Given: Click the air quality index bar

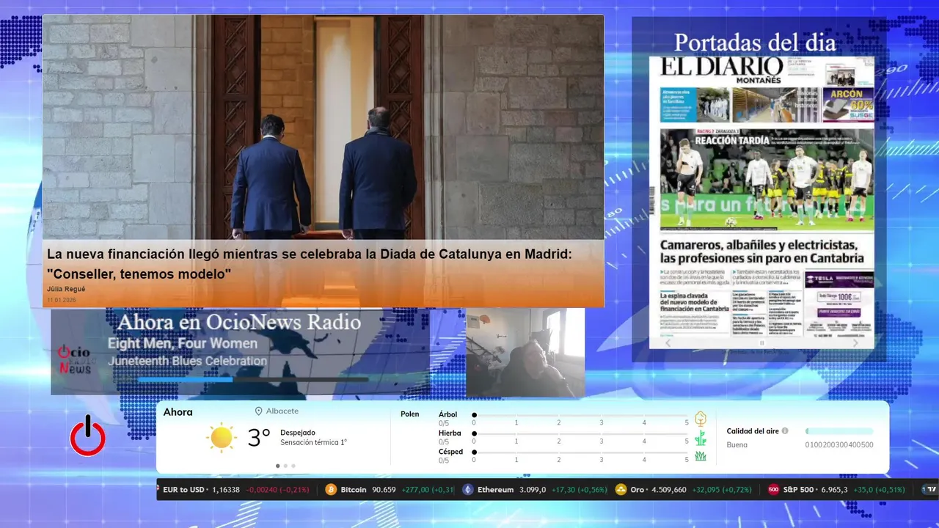Looking at the screenshot, I should point(839,431).
